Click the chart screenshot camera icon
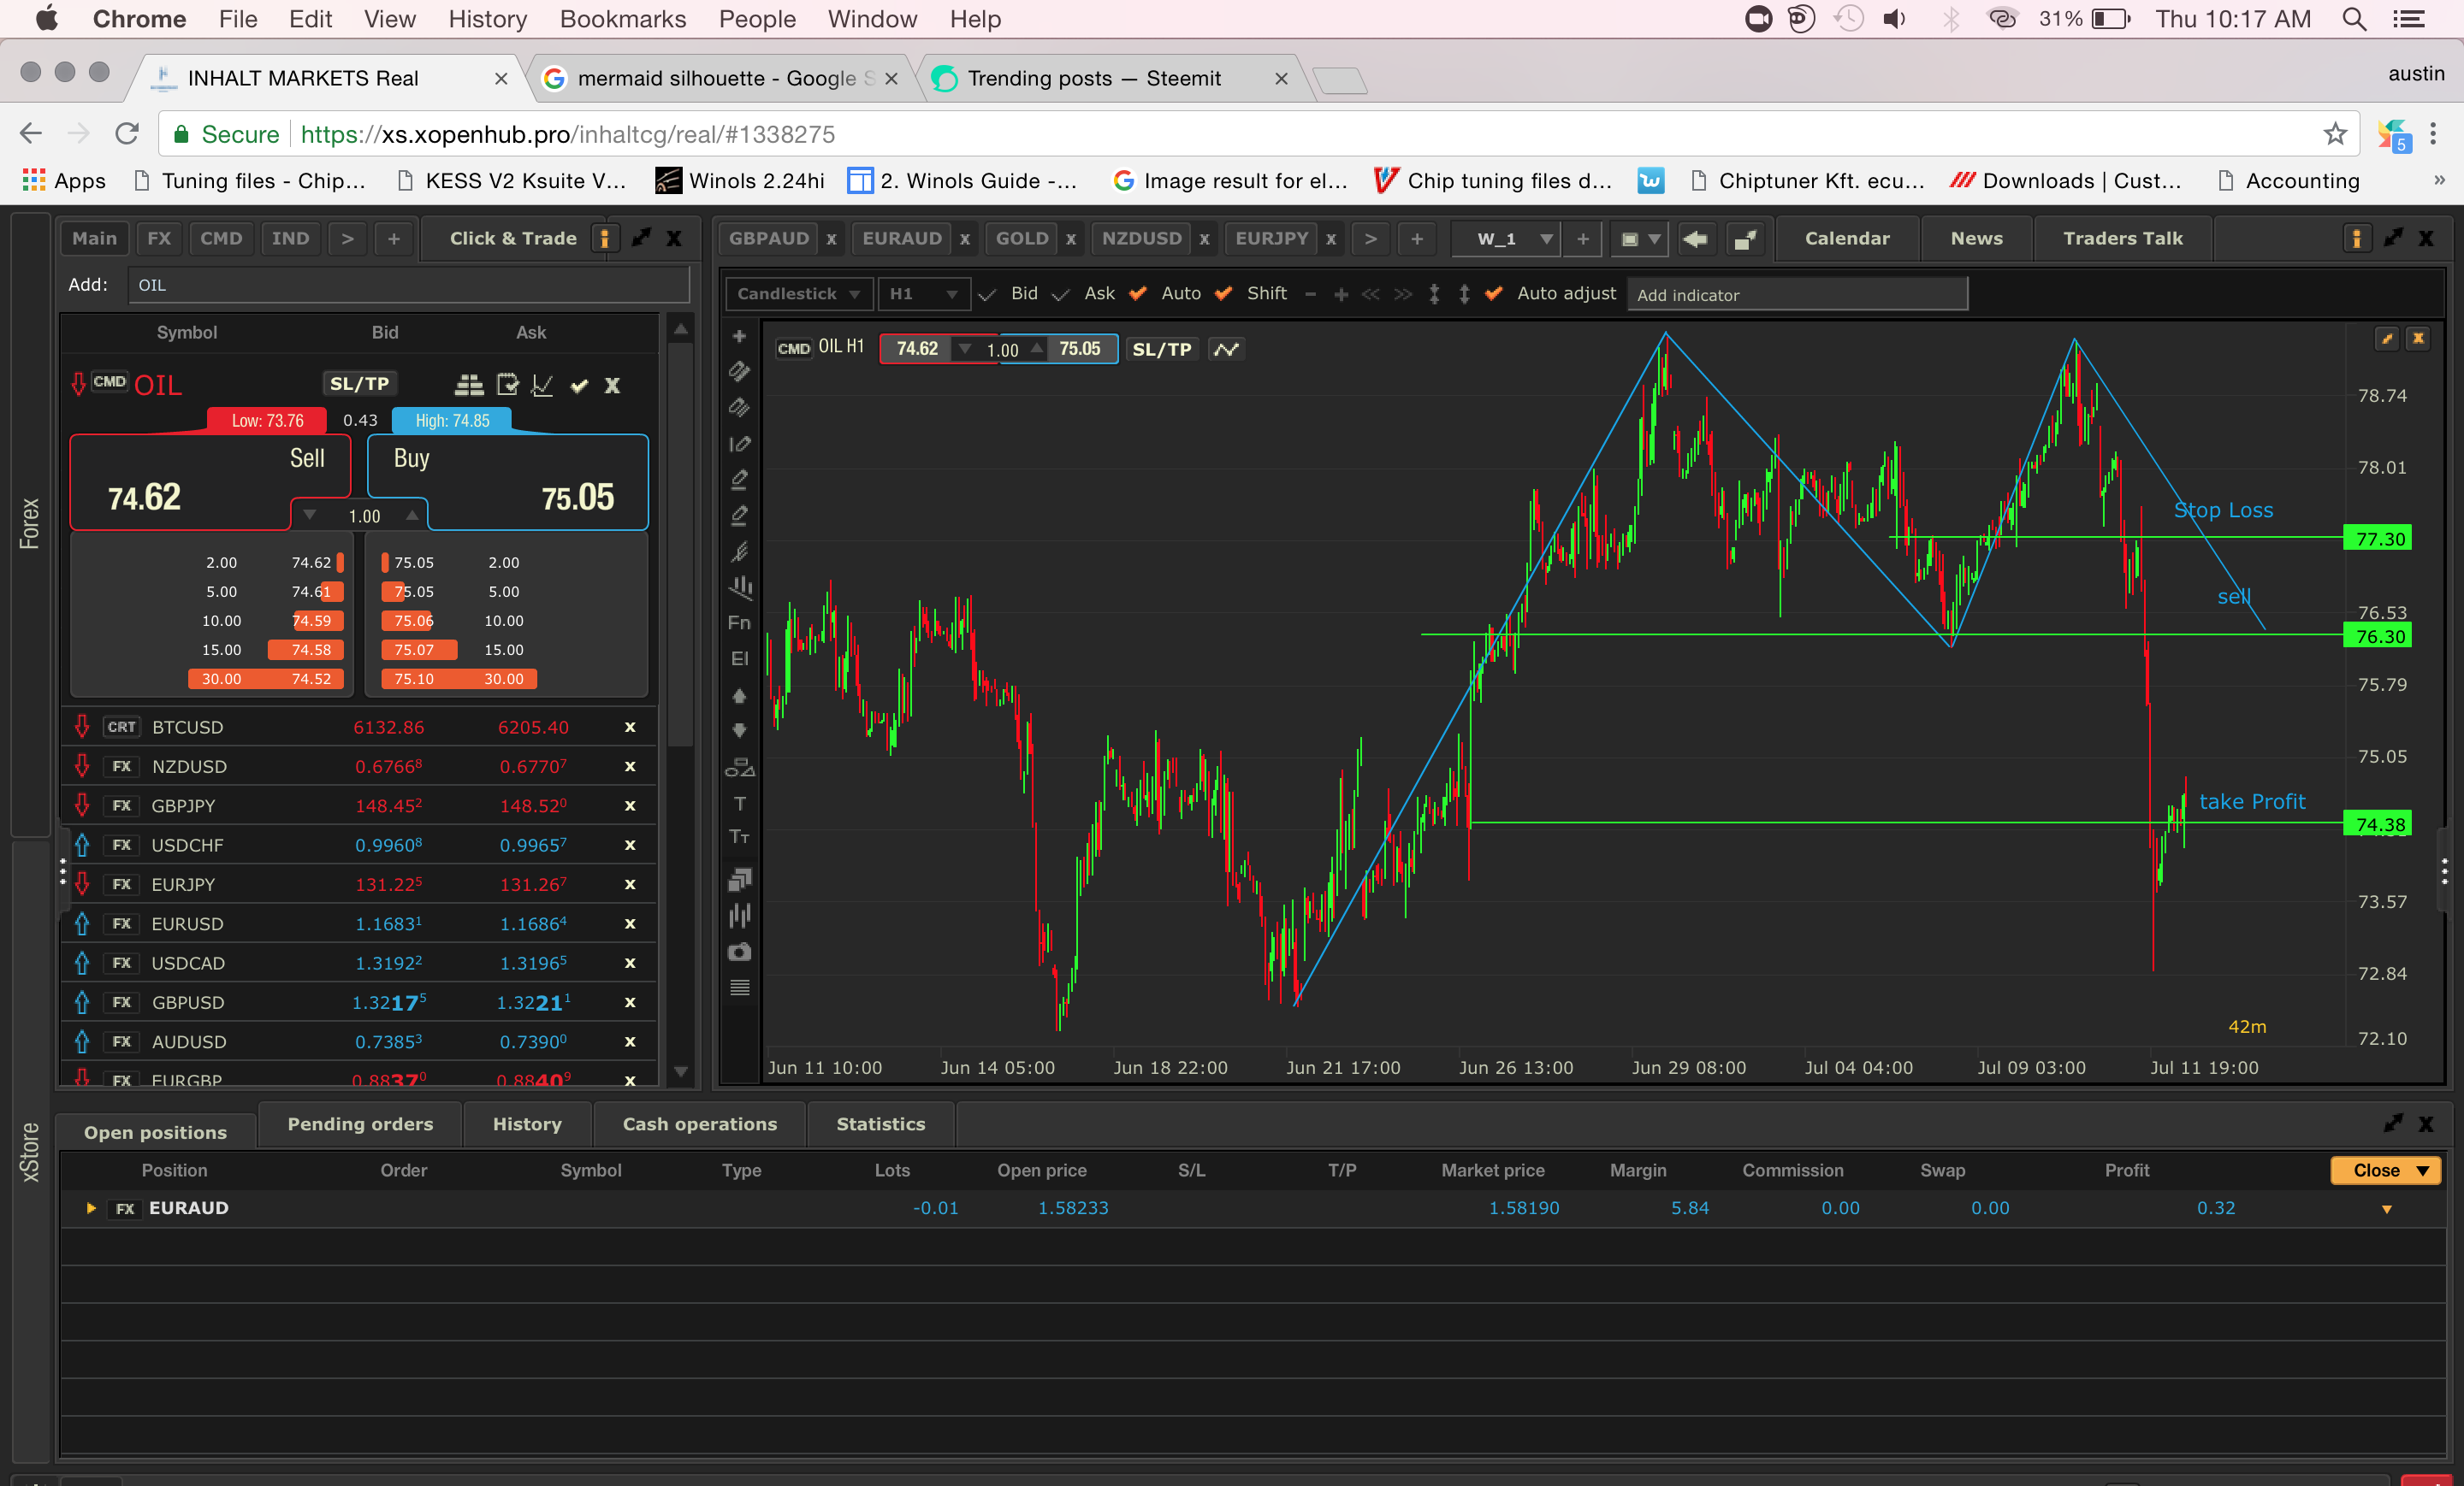The width and height of the screenshot is (2464, 1486). pos(739,952)
